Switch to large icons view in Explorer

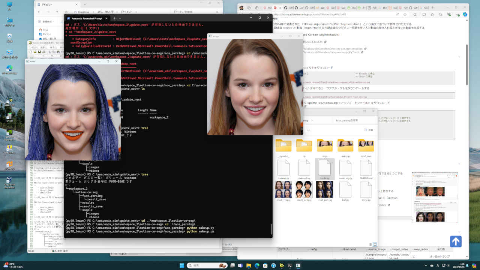click(x=374, y=244)
